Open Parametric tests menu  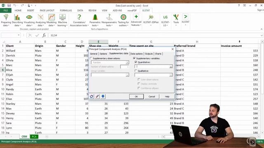(x=95, y=20)
